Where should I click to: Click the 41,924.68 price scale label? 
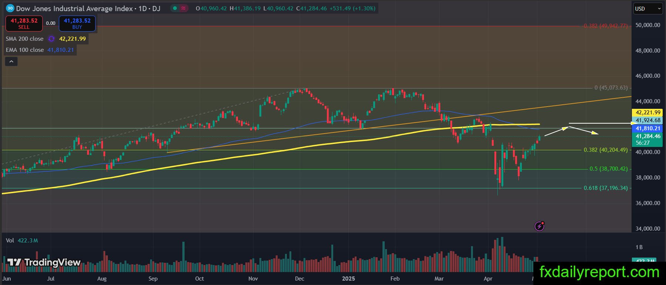tap(647, 120)
